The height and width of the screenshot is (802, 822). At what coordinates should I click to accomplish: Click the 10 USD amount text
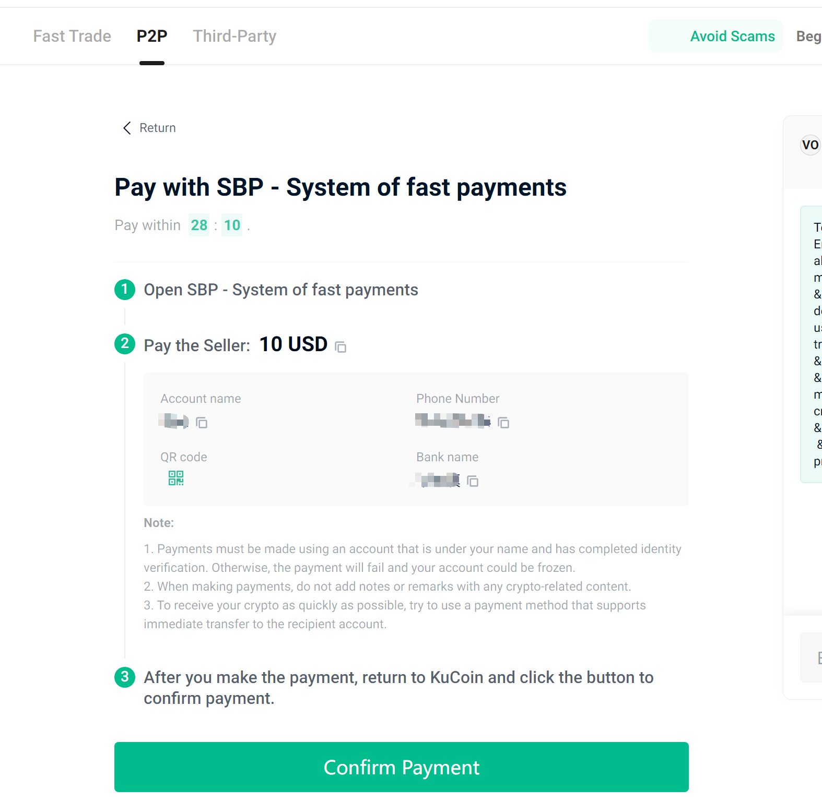click(293, 344)
